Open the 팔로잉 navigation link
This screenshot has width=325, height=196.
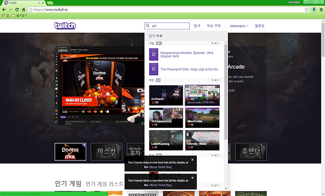coord(260,26)
